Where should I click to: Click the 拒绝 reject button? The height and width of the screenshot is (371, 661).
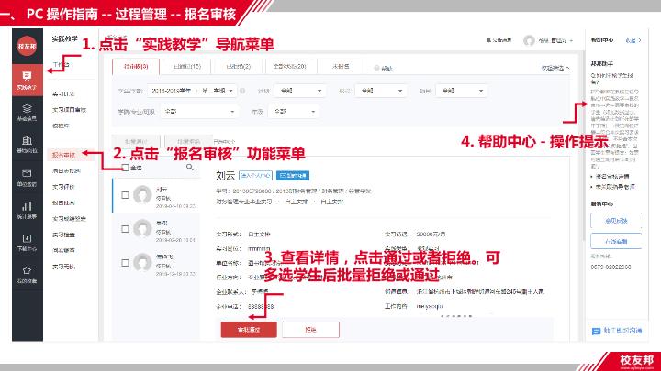(310, 328)
